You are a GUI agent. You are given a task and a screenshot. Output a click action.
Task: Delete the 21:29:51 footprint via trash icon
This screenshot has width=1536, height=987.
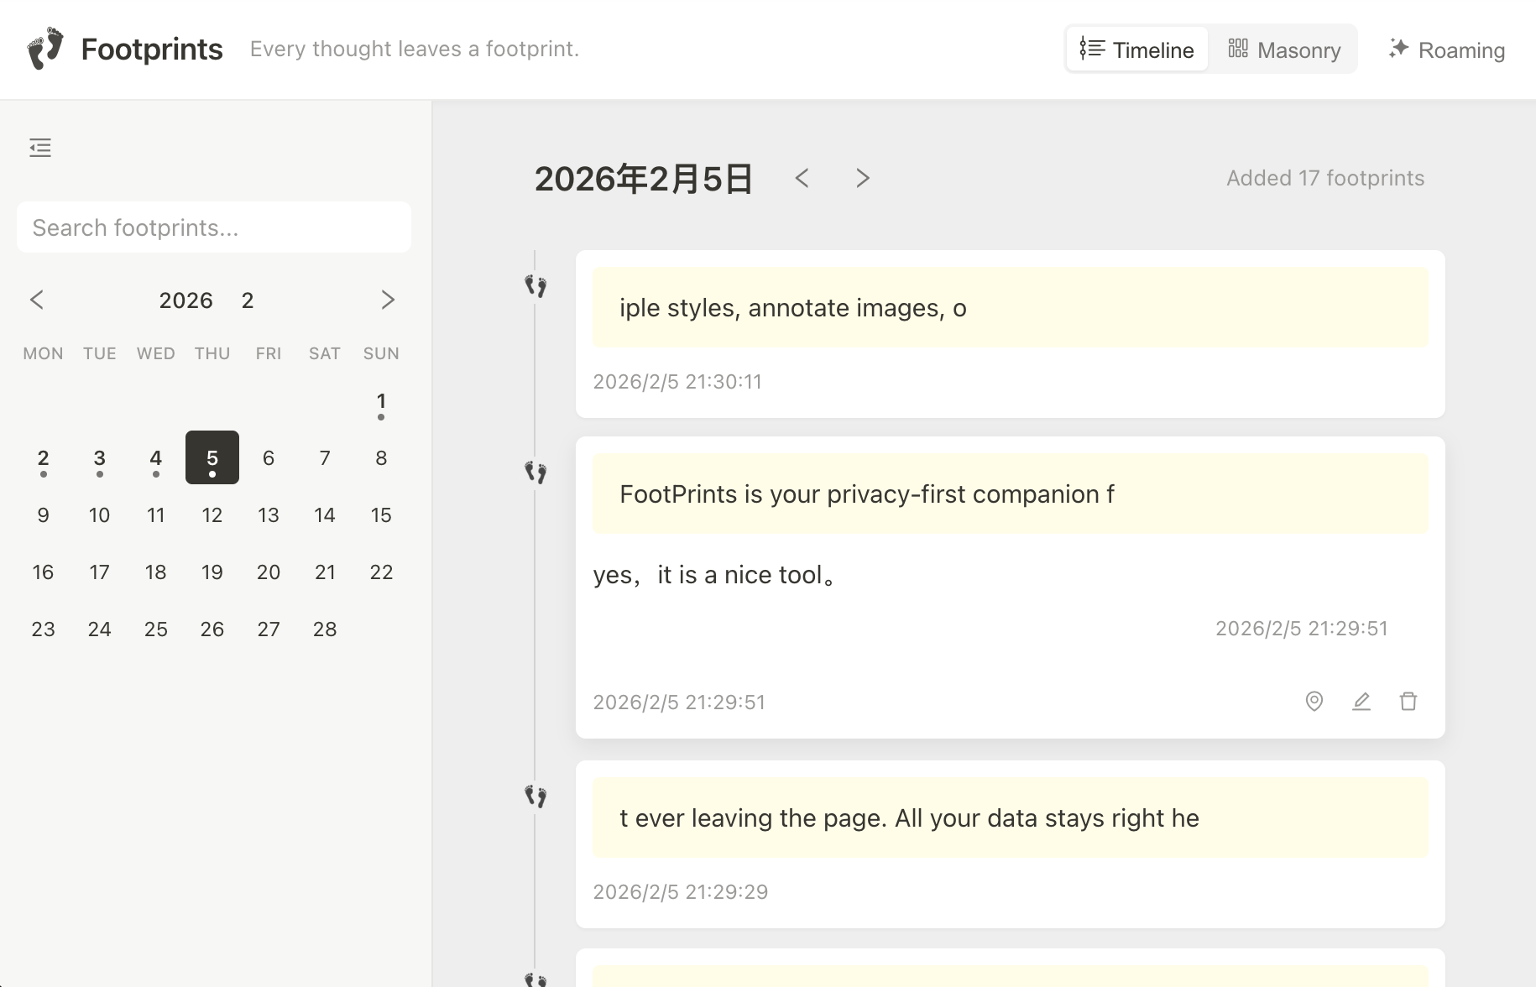point(1408,701)
